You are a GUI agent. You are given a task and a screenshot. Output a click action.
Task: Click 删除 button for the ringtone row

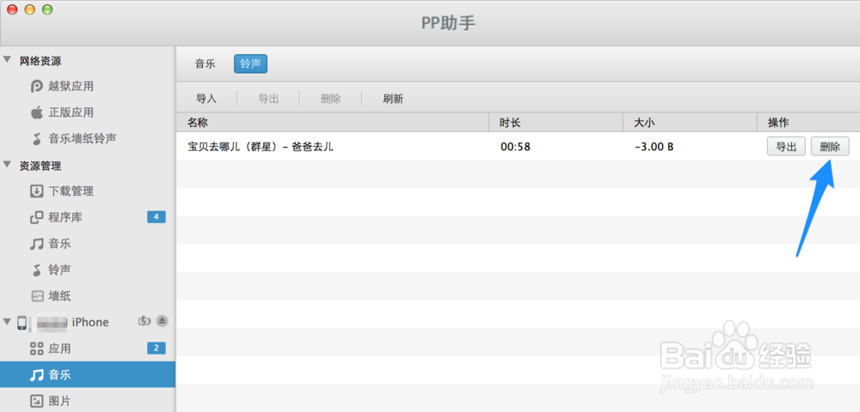pyautogui.click(x=830, y=147)
